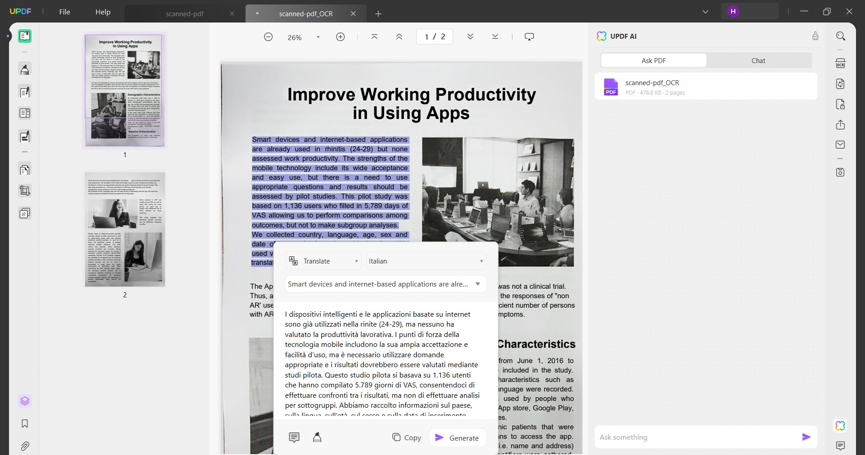Open the Italian language dropdown
865x455 pixels.
(426, 261)
